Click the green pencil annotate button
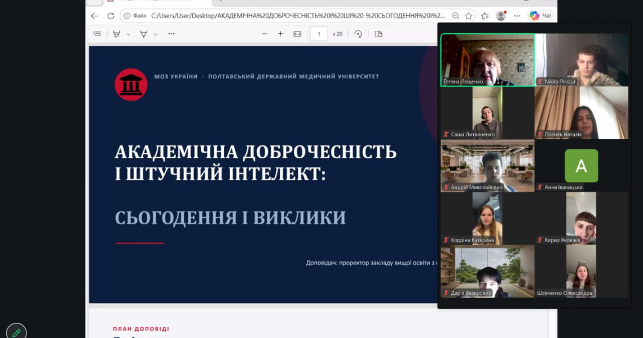Viewport: 643px width, 338px height. [16, 332]
